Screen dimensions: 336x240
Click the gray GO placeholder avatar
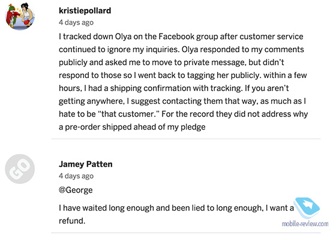click(x=20, y=169)
